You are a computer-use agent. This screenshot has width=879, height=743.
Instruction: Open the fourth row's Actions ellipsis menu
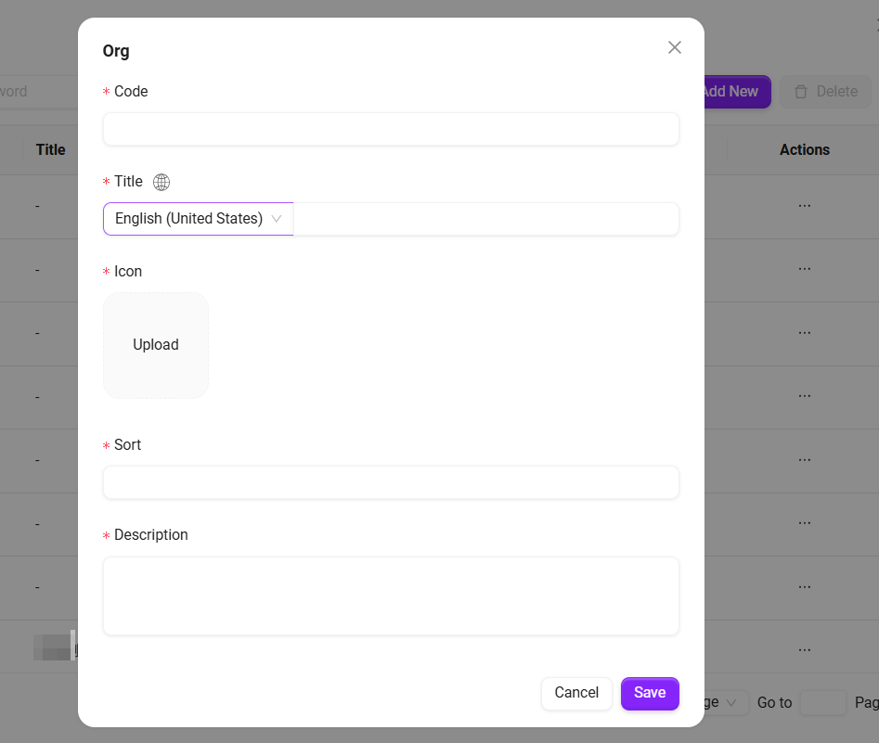click(x=805, y=396)
